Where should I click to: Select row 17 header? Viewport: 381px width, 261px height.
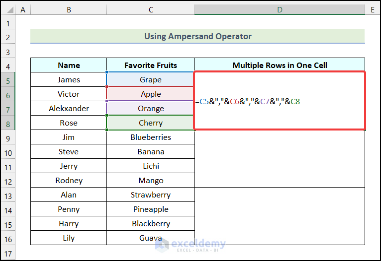(x=8, y=253)
